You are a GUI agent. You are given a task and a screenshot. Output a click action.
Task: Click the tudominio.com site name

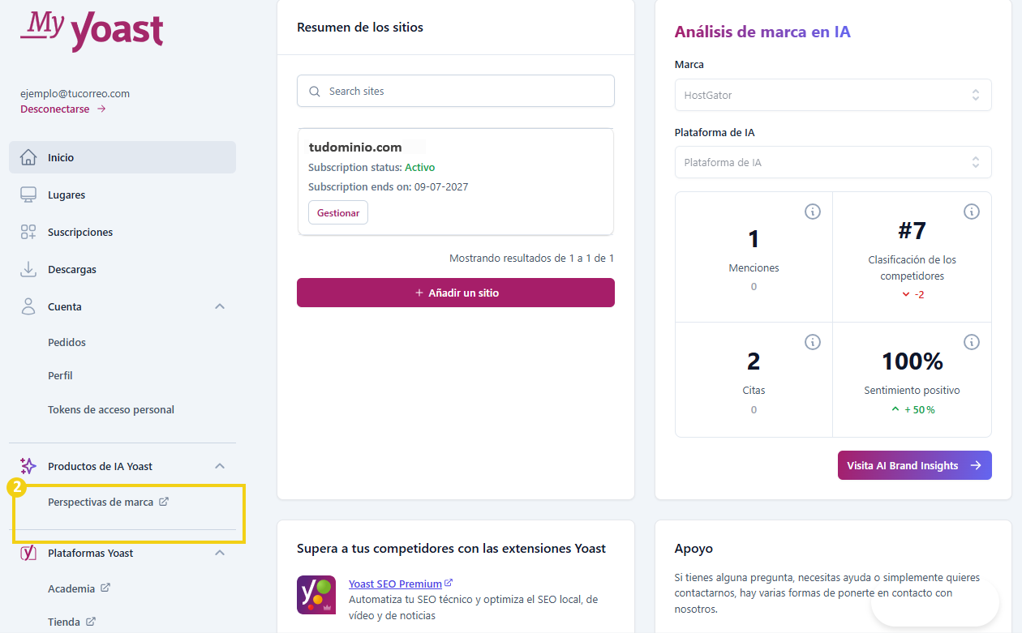355,147
